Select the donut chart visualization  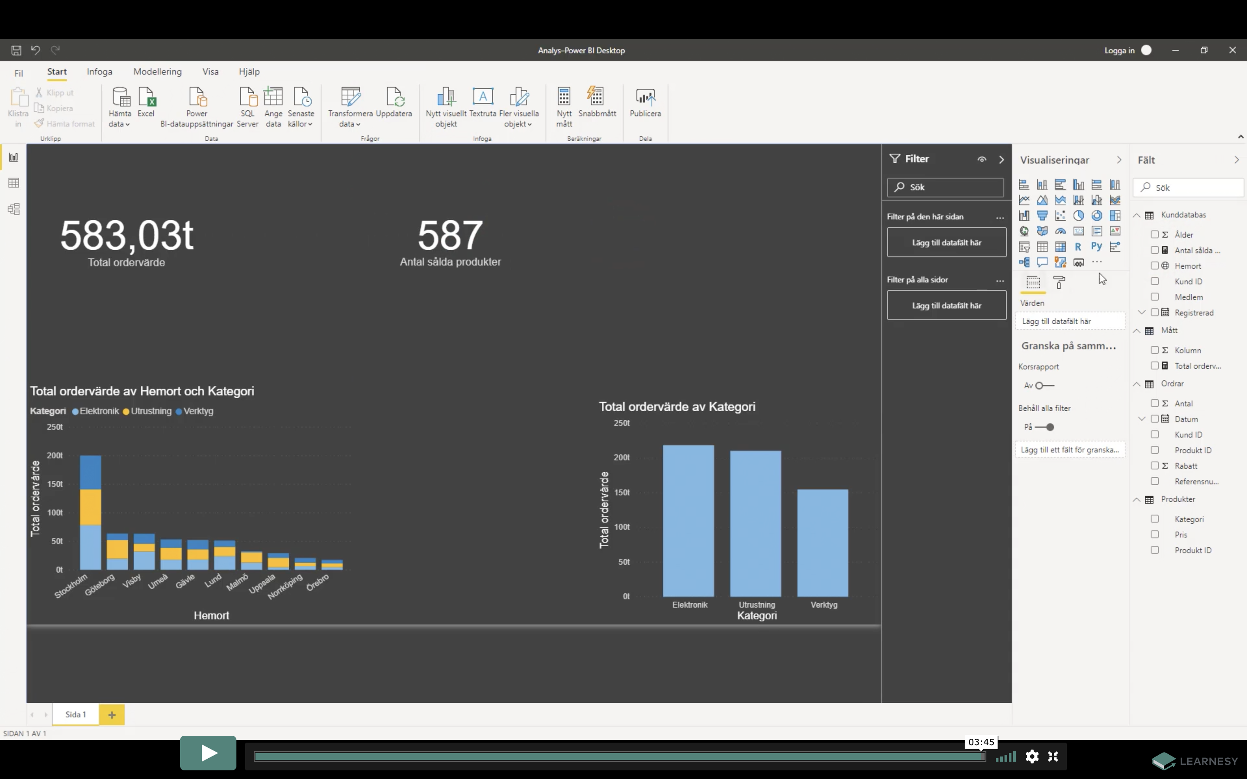tap(1096, 216)
